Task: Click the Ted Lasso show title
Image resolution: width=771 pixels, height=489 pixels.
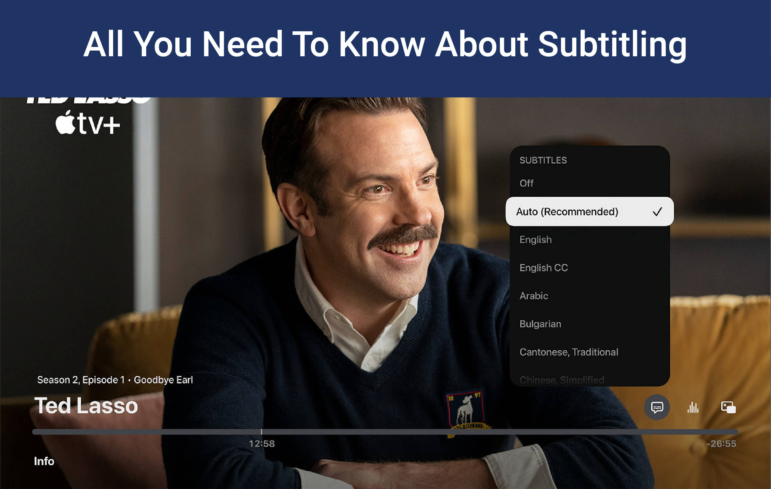Action: [x=86, y=406]
